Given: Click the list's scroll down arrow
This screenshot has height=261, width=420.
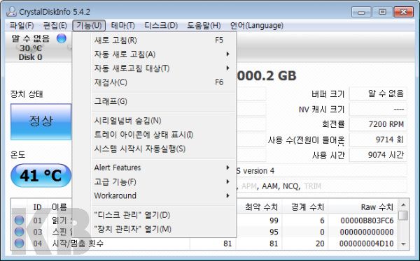Looking at the screenshot, I should pos(403,244).
